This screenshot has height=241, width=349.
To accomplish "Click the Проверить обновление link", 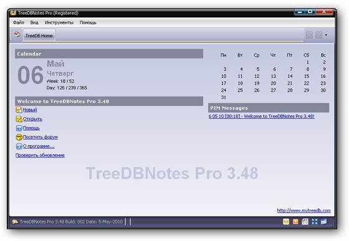I will pos(40,155).
